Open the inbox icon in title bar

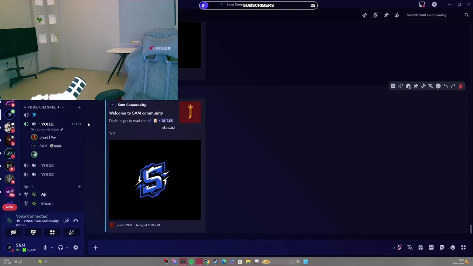point(422,4)
